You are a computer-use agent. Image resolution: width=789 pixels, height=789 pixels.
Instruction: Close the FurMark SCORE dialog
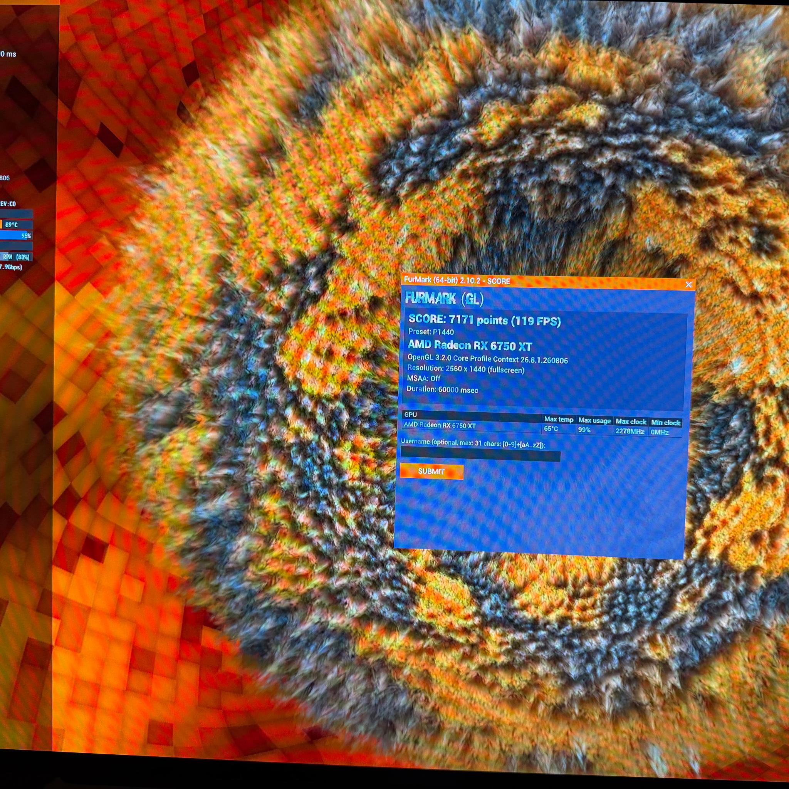point(688,284)
